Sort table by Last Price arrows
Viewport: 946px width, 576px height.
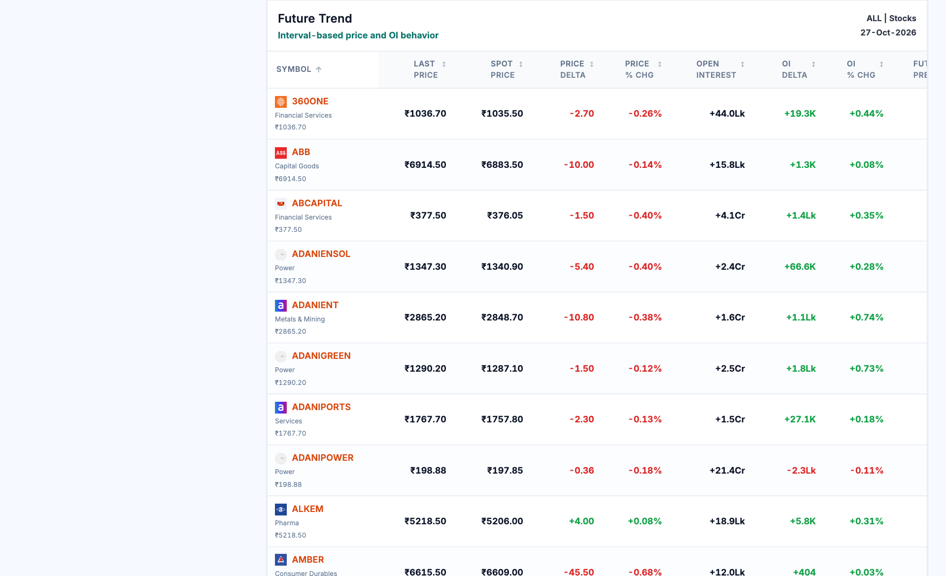tap(444, 64)
